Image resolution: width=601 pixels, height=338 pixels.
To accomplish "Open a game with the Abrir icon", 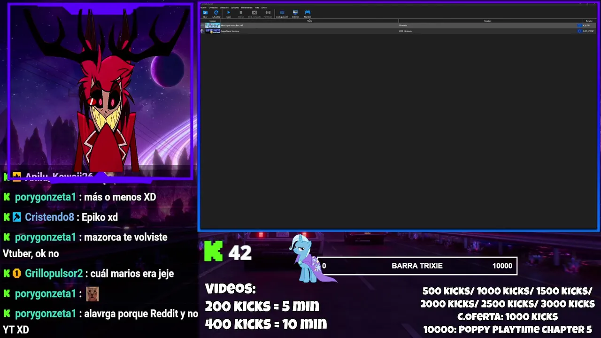I will click(205, 14).
